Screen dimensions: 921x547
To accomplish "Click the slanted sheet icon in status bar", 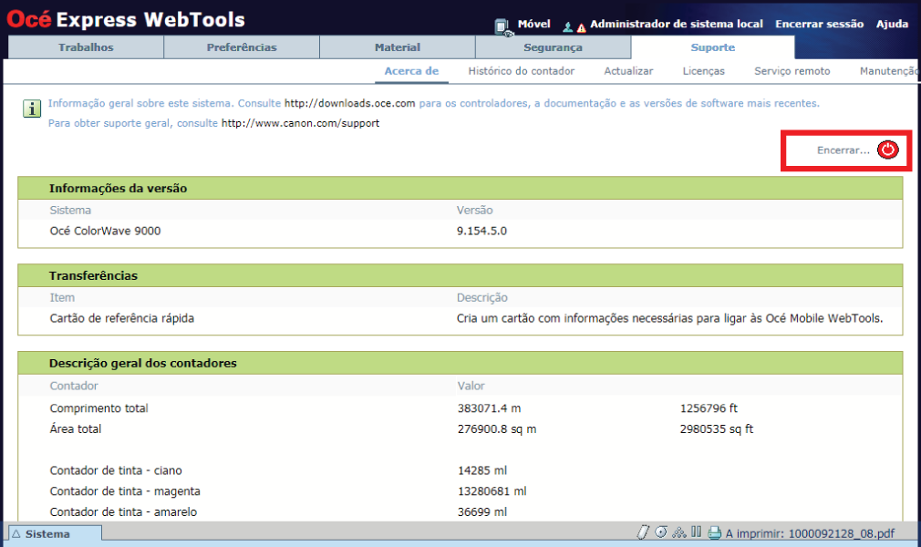I will pos(643,532).
